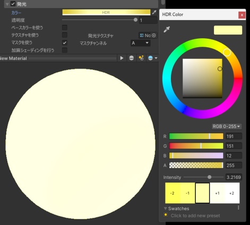The width and height of the screenshot is (250, 225).
Task: Disable the マスクを使う checkbox
Action: pos(65,42)
